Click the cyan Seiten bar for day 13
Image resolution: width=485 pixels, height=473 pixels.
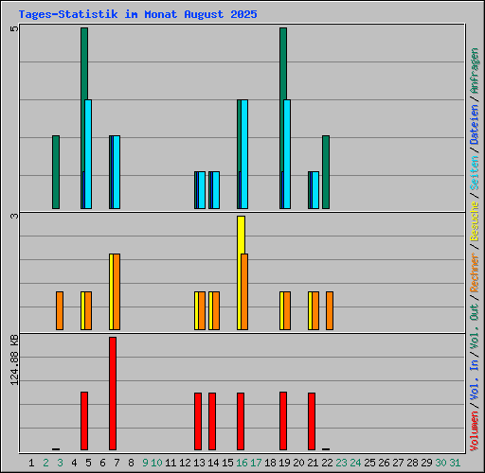click(x=202, y=190)
